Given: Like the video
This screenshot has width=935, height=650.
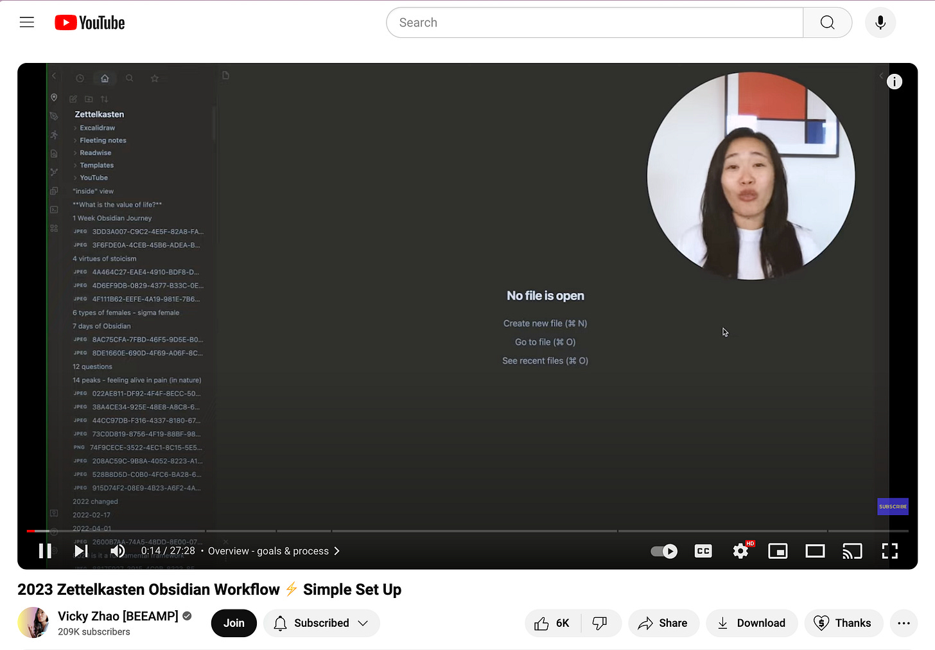Looking at the screenshot, I should [552, 623].
